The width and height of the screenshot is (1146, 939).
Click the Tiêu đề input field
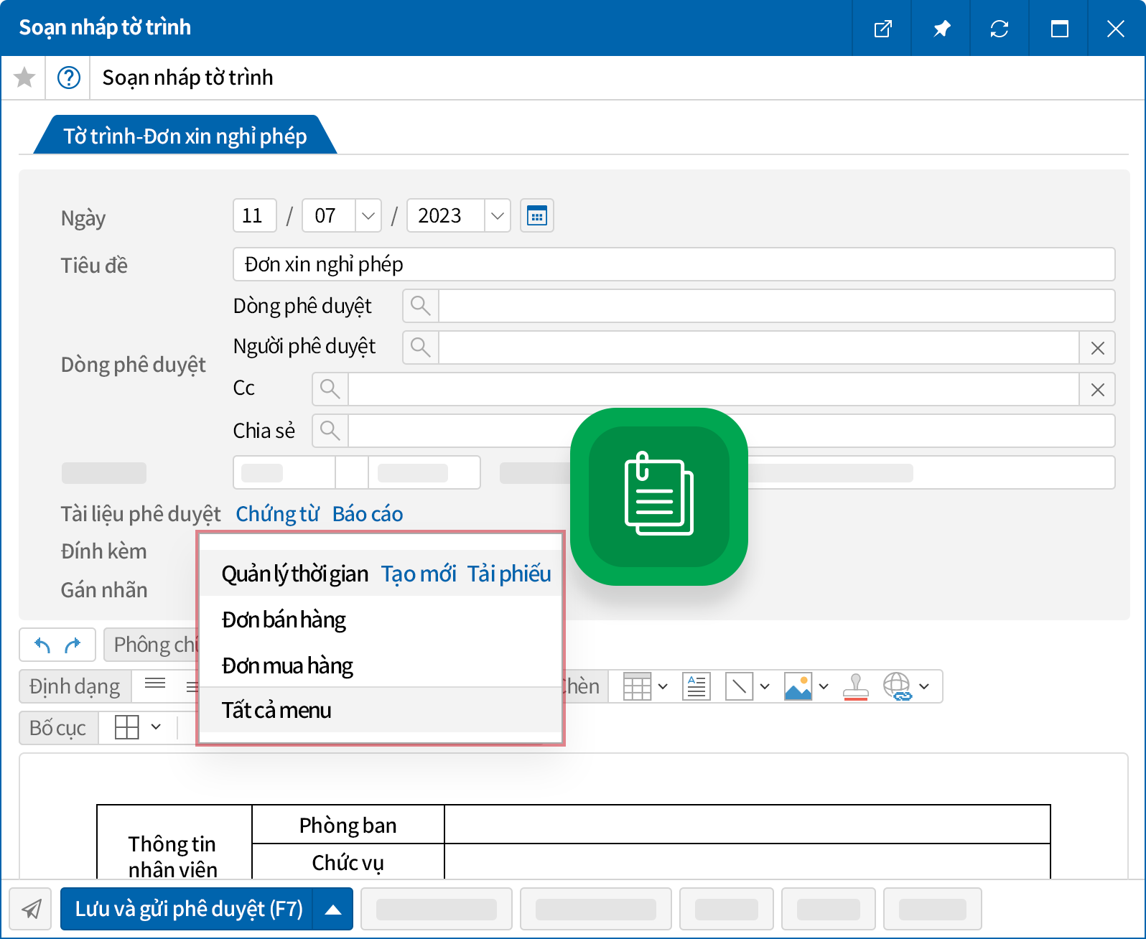(x=674, y=264)
